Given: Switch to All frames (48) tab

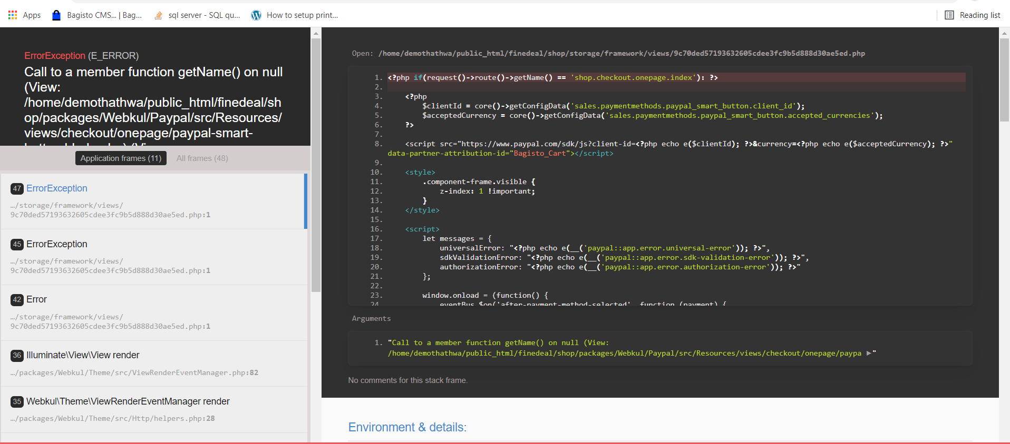Looking at the screenshot, I should click(202, 158).
